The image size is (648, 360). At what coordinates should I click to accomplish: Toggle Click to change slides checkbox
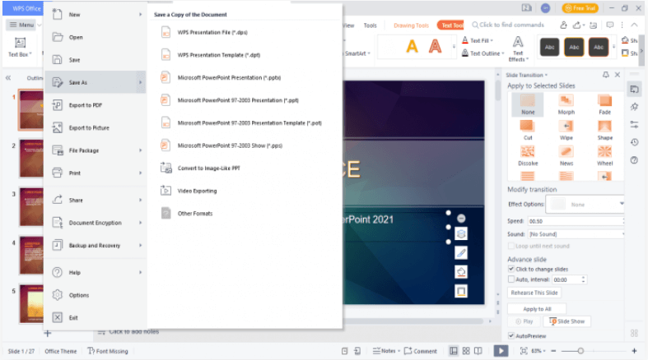[511, 269]
